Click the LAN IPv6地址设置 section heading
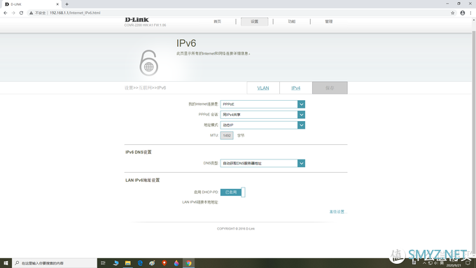This screenshot has width=476, height=268. 142,181
